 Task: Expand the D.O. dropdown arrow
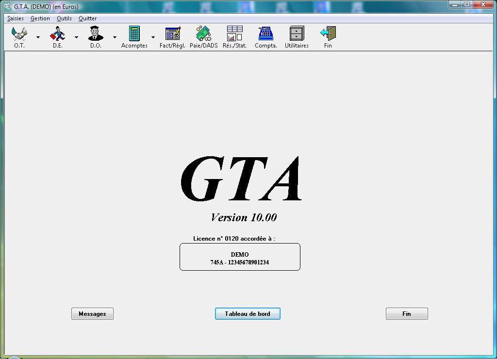115,37
